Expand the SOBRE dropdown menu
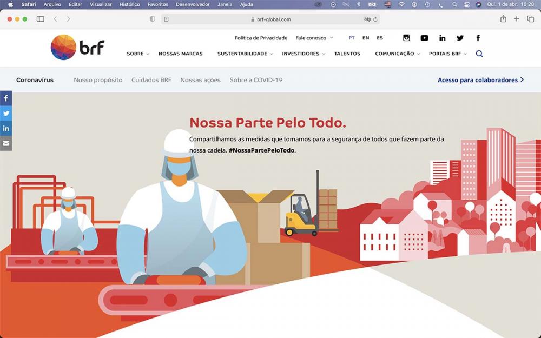The height and width of the screenshot is (338, 541). point(138,54)
